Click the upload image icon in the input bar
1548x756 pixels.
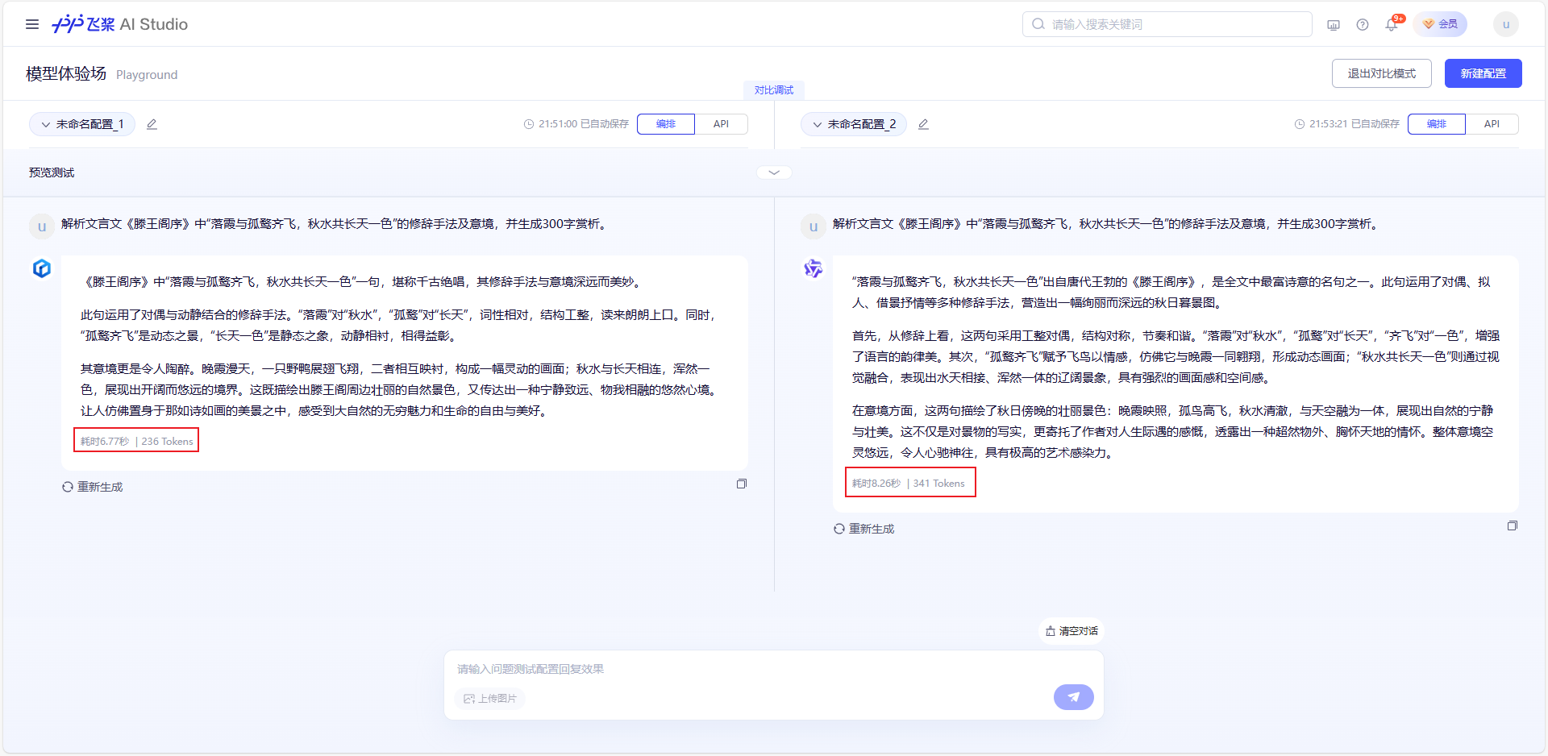(x=470, y=699)
